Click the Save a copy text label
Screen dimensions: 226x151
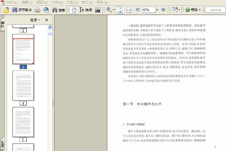coord(25,10)
